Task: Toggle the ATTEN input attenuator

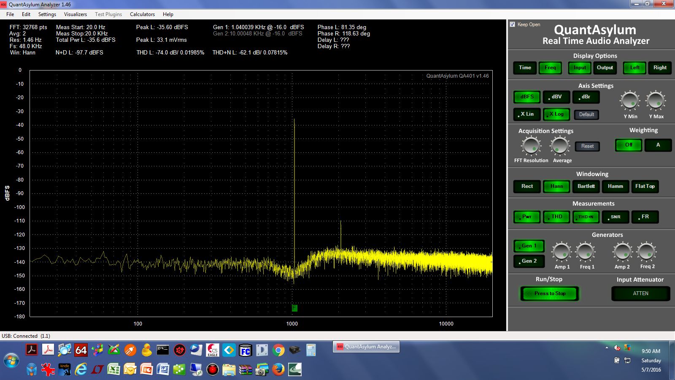Action: pyautogui.click(x=640, y=294)
